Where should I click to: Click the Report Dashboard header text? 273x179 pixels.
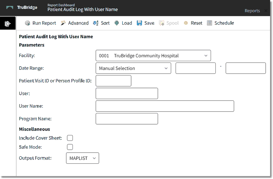pyautogui.click(x=61, y=5)
